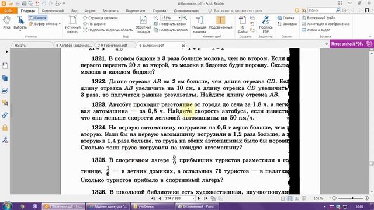The width and height of the screenshot is (374, 210).
Task: Enable single page view in status bar
Action: pos(283,198)
